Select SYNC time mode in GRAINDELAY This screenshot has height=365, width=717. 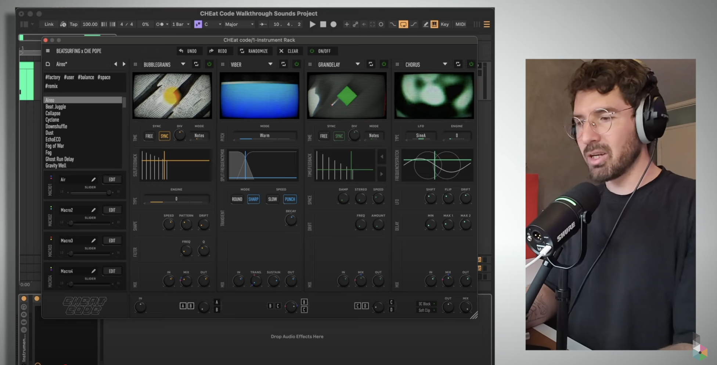point(339,136)
